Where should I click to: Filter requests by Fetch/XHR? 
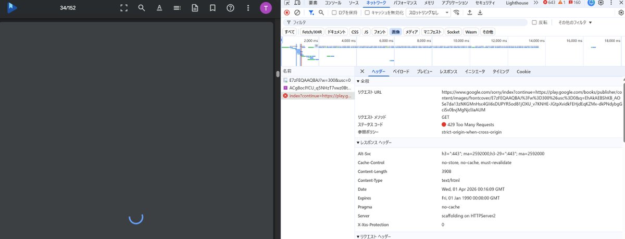click(312, 32)
